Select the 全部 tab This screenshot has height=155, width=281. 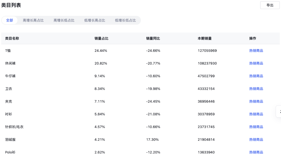tap(10, 20)
